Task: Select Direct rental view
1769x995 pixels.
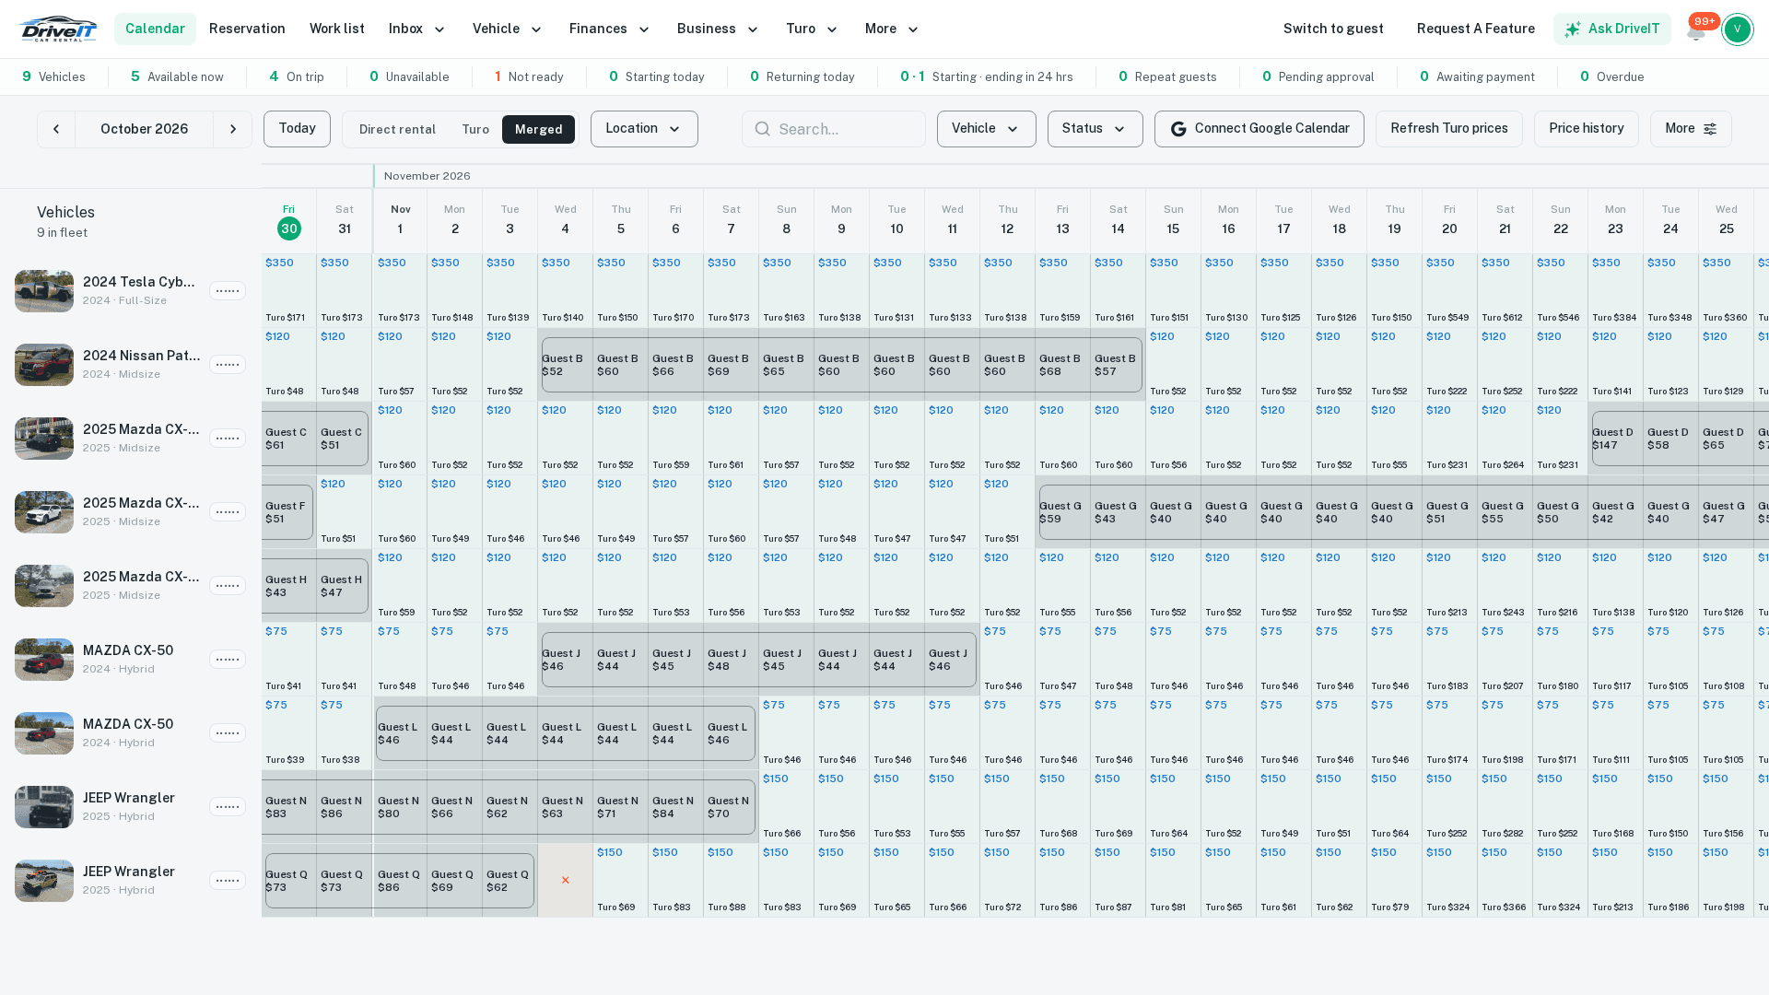Action: [x=397, y=130]
